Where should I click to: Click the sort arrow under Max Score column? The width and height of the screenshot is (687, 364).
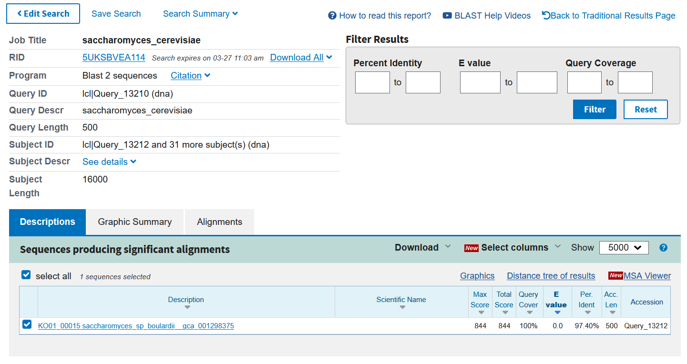481,313
